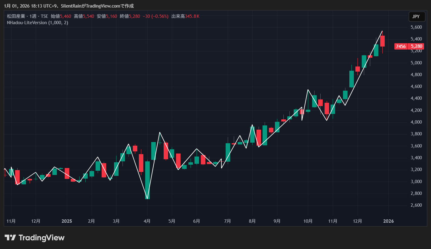Click the 2,600 price scale label
This screenshot has height=249, width=431.
click(x=416, y=205)
